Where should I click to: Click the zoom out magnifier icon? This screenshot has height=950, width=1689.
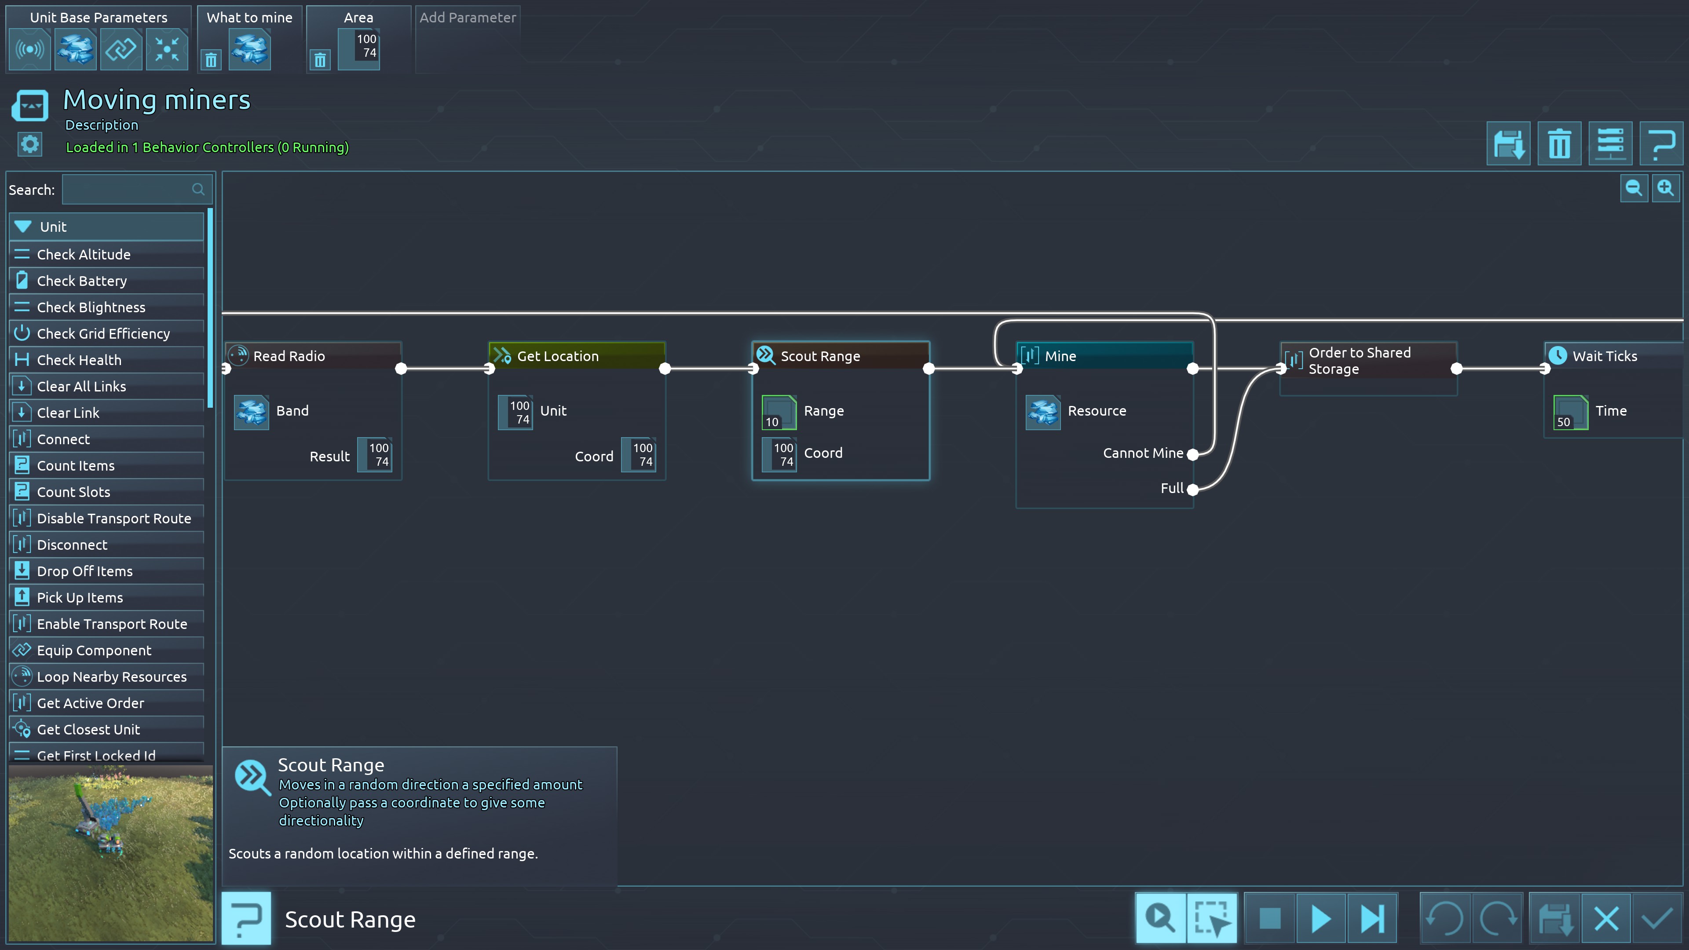coord(1633,189)
